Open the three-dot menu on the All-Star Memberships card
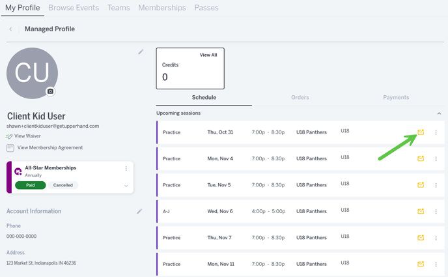Viewport: 448px width, 277px height. point(126,168)
